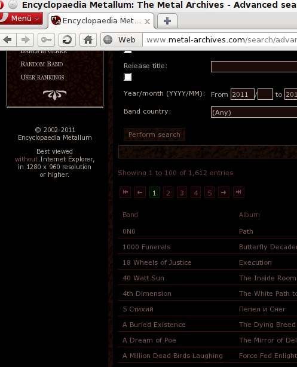Open the password wand key icon

pyautogui.click(x=46, y=40)
